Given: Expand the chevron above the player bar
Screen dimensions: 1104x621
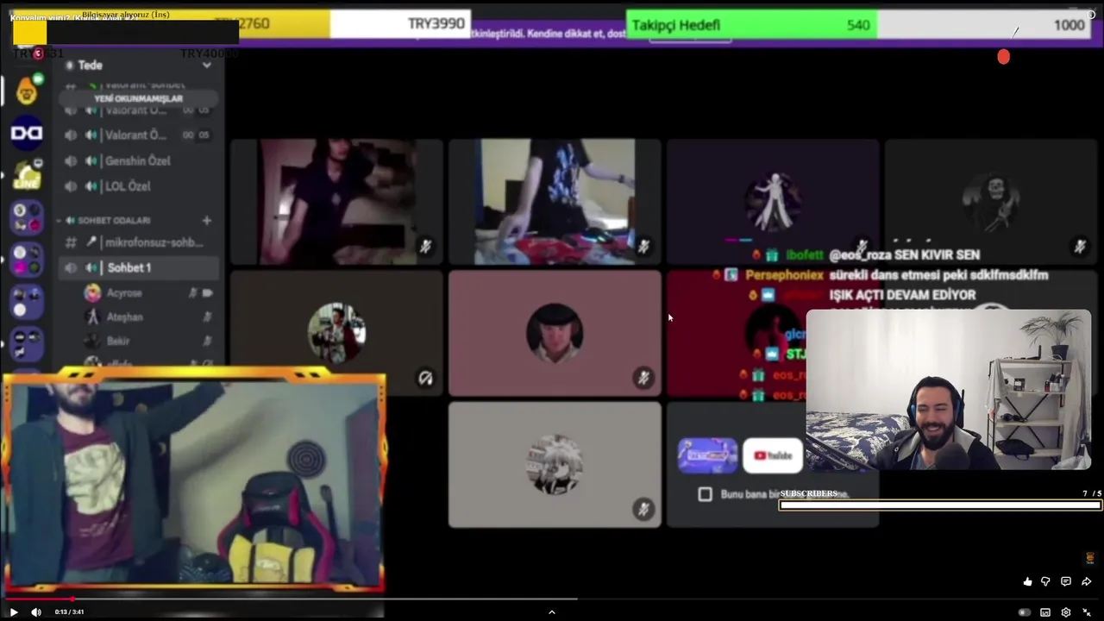Looking at the screenshot, I should [x=552, y=612].
